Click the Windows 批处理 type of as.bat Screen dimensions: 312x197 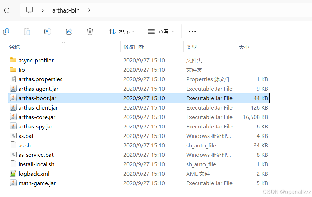point(209,136)
